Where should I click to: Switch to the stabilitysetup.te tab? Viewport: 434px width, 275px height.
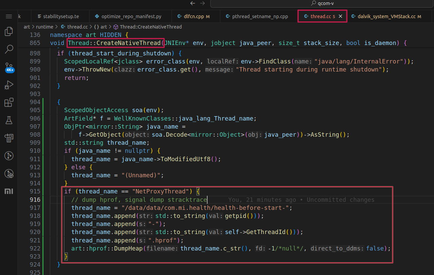[x=60, y=16]
